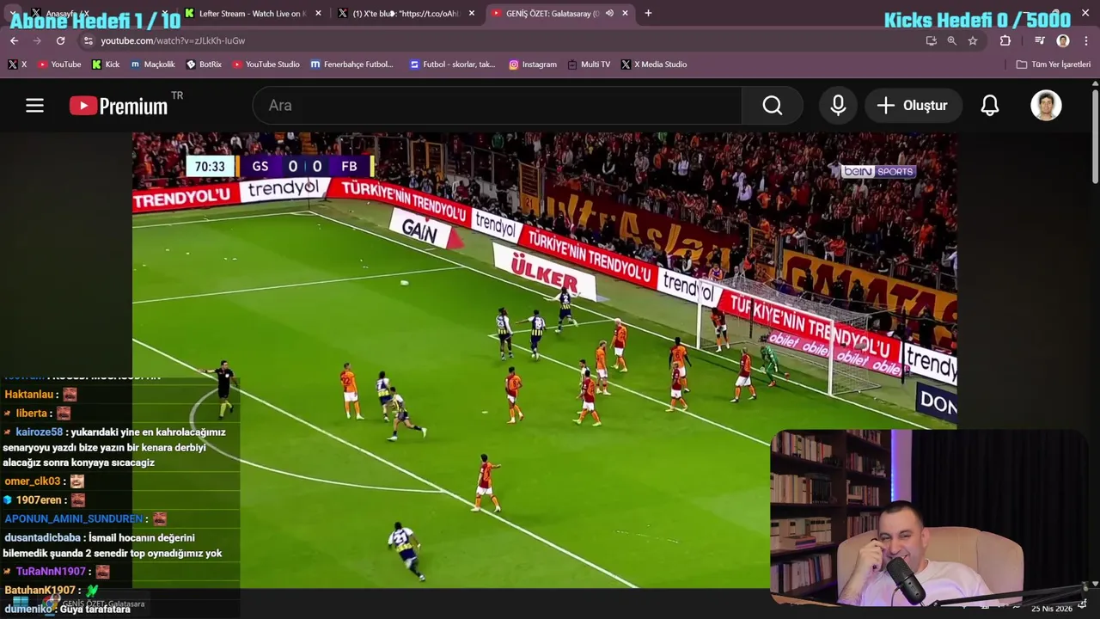Click the Oluştur create button

912,105
